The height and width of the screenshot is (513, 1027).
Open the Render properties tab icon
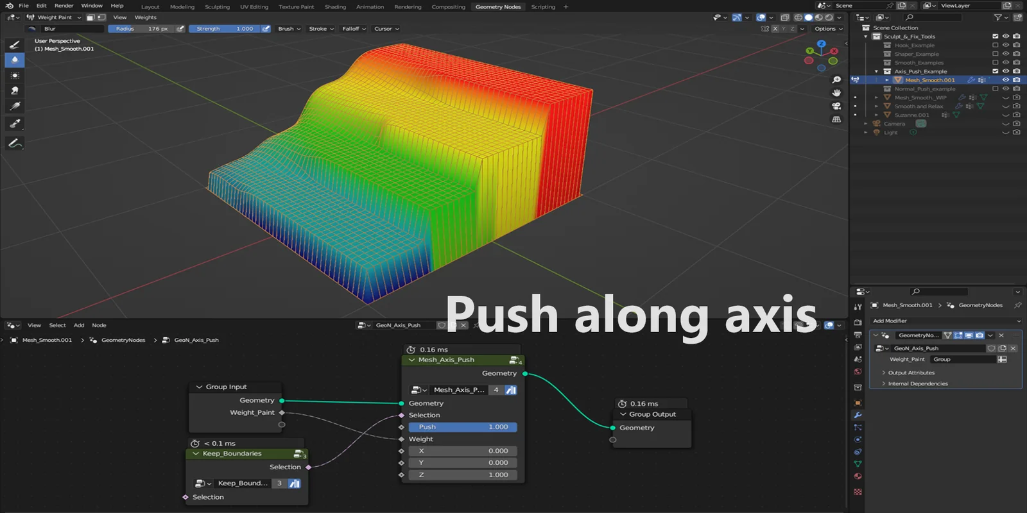pyautogui.click(x=858, y=323)
